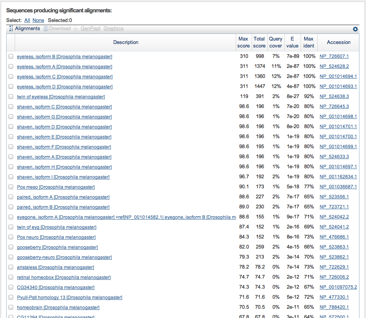Image resolution: width=366 pixels, height=318 pixels.
Task: Sort by Max ident column header
Action: tap(309, 42)
